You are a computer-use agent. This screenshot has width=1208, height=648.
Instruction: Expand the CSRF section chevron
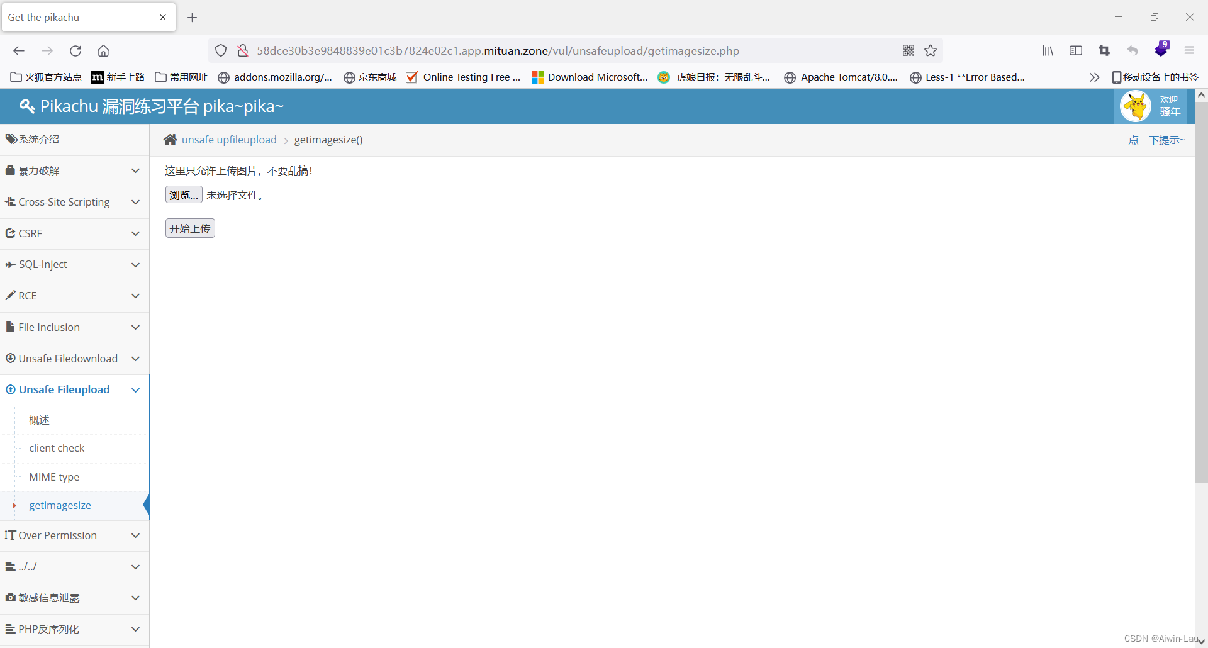(135, 233)
